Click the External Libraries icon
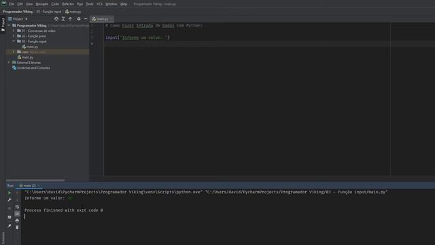 14,63
